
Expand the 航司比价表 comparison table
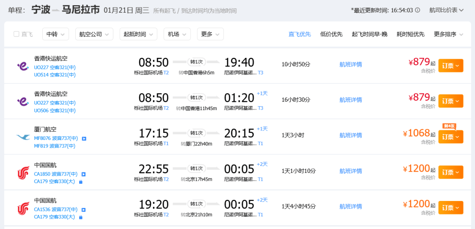pos(446,10)
